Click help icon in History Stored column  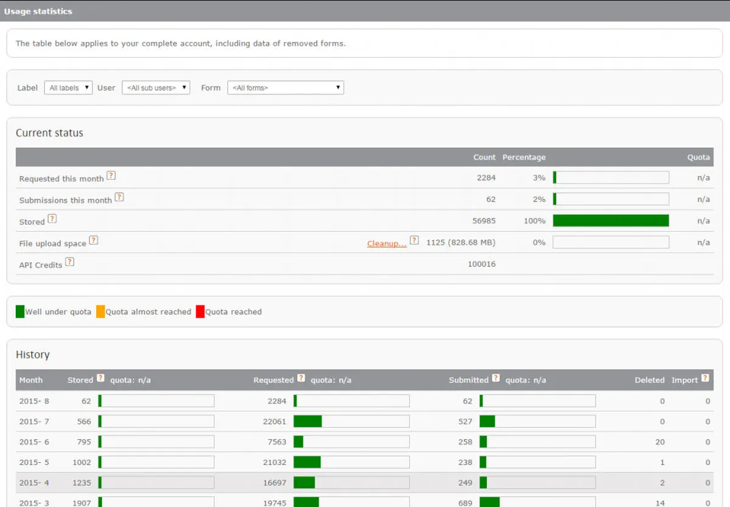pyautogui.click(x=101, y=377)
